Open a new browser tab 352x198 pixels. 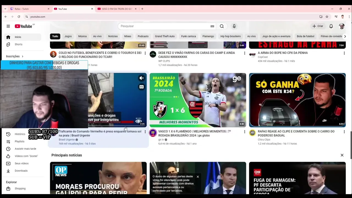[142, 9]
